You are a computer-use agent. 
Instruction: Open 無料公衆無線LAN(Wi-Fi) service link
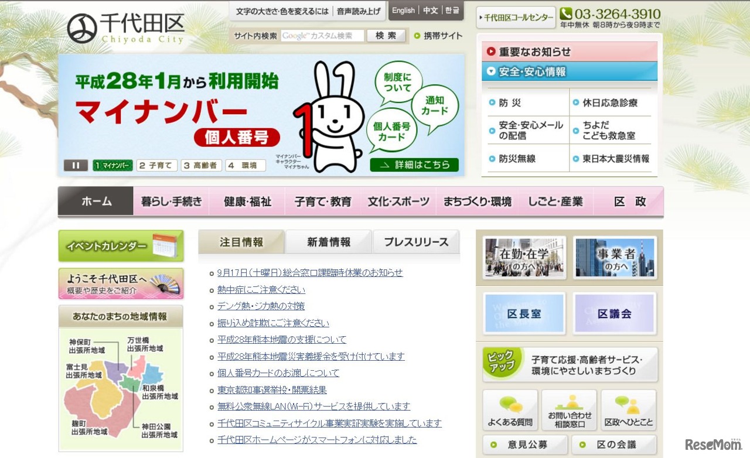tap(313, 406)
